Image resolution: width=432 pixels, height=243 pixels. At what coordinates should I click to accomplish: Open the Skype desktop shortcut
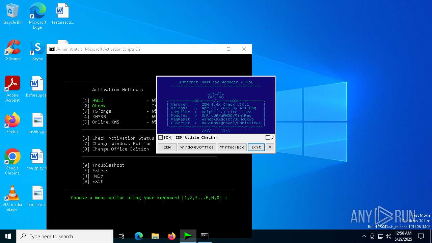[37, 50]
